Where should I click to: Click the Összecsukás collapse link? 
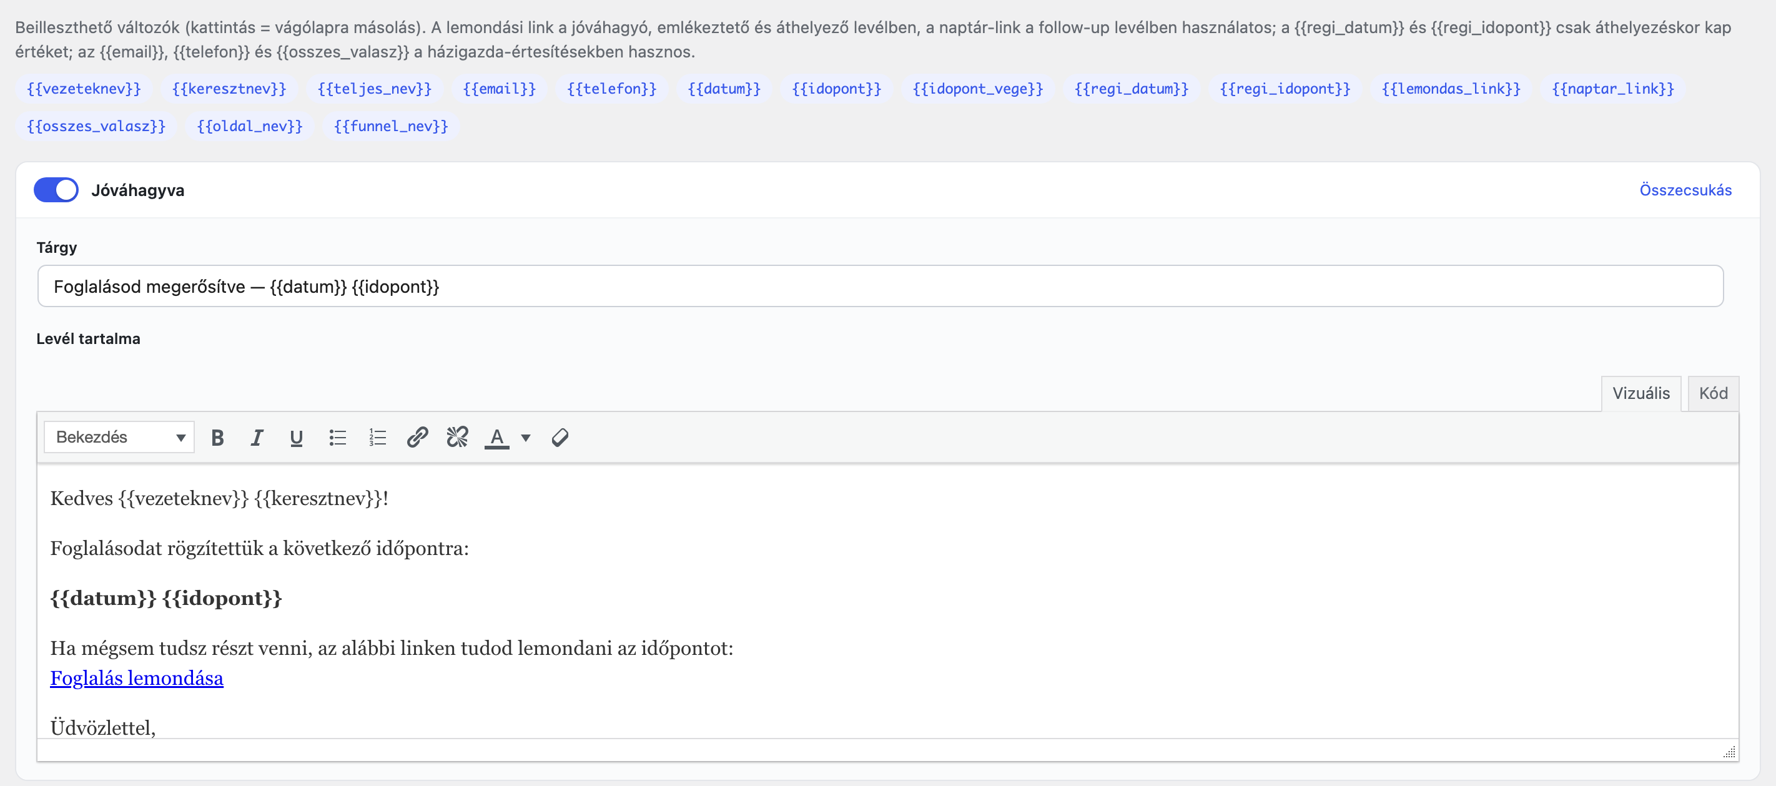tap(1685, 190)
